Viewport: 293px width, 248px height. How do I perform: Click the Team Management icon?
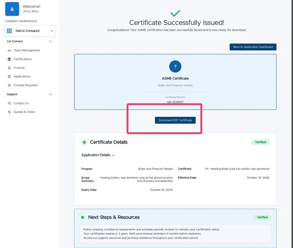click(9, 50)
